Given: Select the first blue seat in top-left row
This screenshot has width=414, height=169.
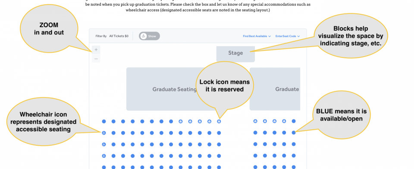Looking at the screenshot, I should (x=104, y=122).
